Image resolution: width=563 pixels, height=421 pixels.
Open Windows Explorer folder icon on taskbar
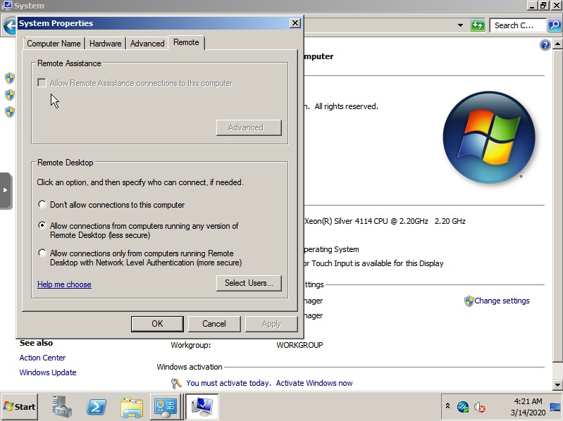[x=132, y=408]
